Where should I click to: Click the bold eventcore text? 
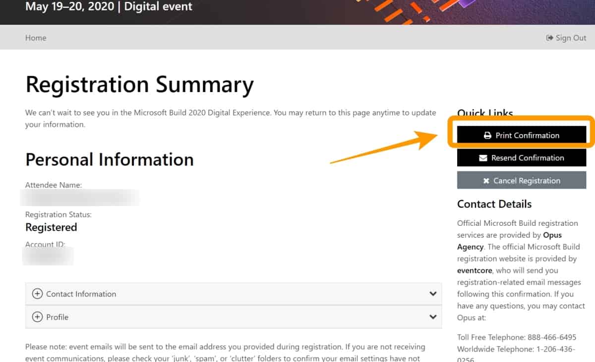[x=475, y=270]
